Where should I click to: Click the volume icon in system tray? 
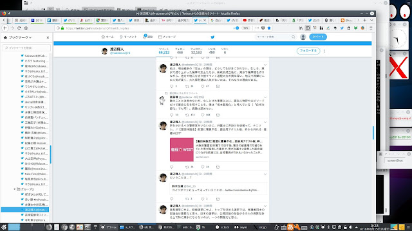click(x=350, y=227)
